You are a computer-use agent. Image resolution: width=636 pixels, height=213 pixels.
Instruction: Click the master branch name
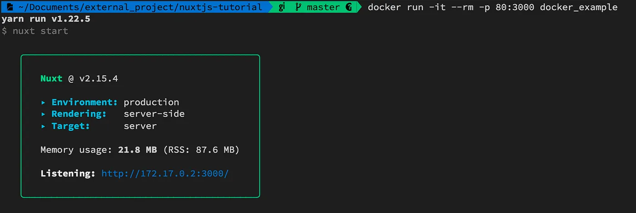323,7
